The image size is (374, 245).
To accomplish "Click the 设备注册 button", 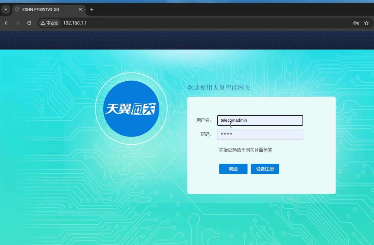I will coord(265,169).
